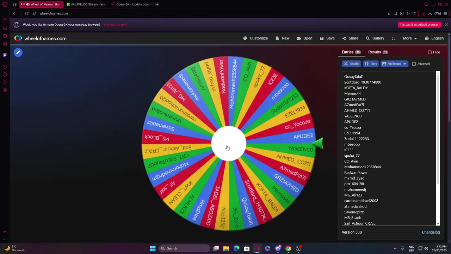Toggle the Hide checkbox
This screenshot has width=451, height=254.
click(430, 52)
